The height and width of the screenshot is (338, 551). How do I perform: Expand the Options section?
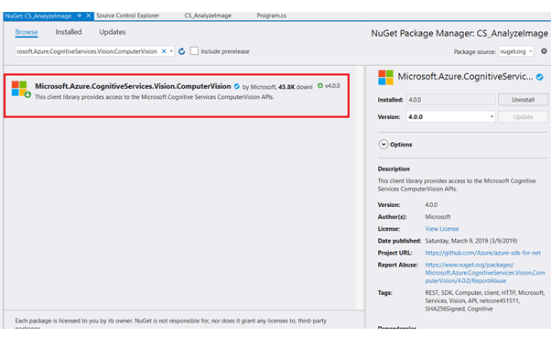[384, 144]
